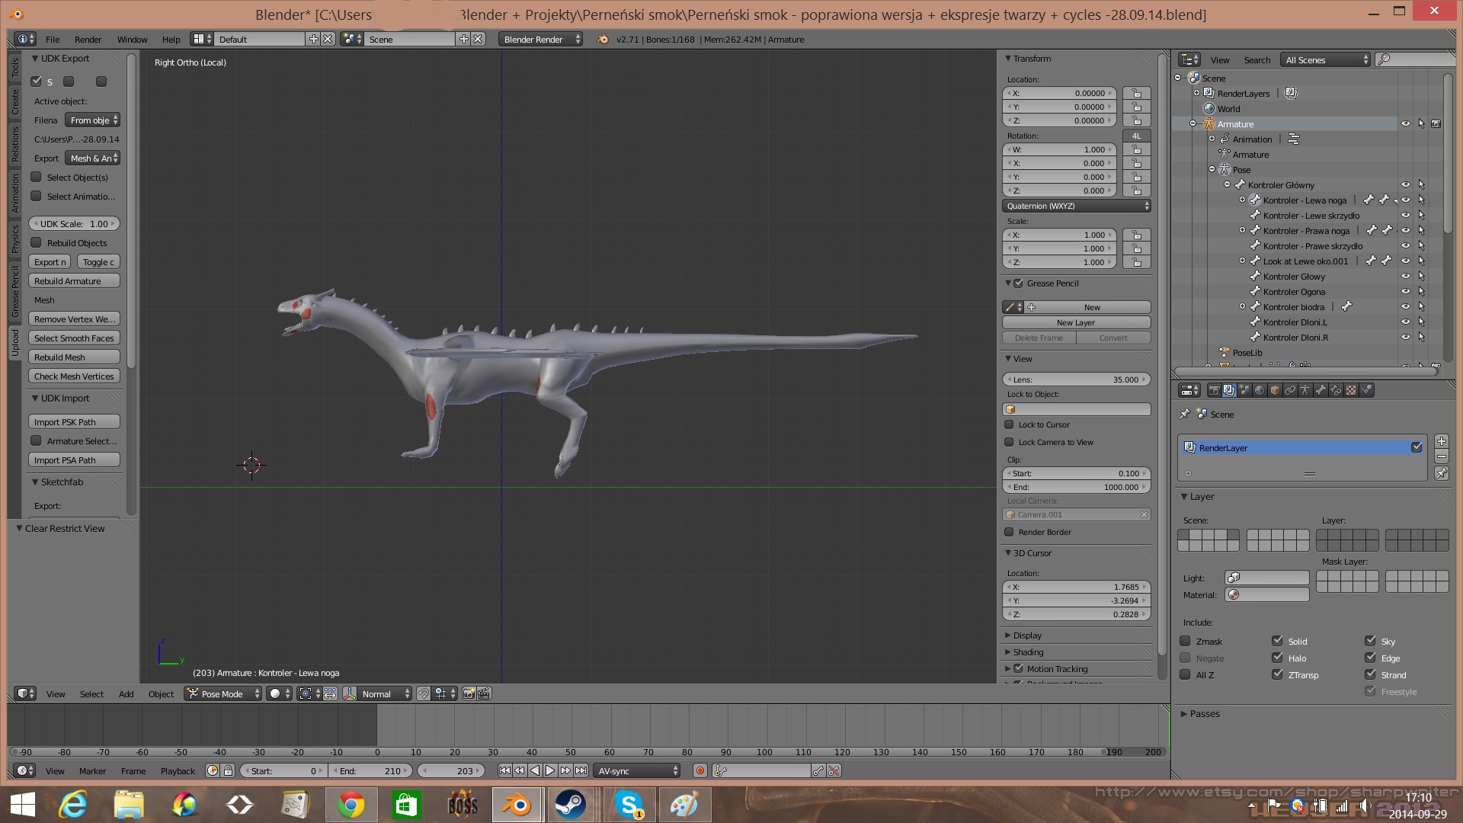Viewport: 1463px width, 823px height.
Task: Toggle Lock Camera to View checkbox
Action: [1009, 442]
